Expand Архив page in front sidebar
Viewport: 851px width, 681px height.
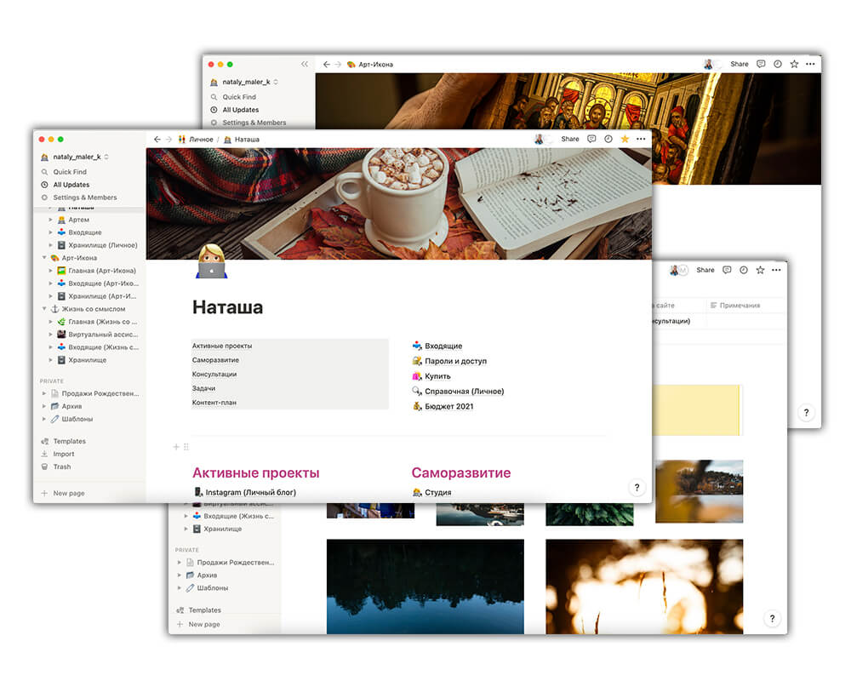click(44, 406)
